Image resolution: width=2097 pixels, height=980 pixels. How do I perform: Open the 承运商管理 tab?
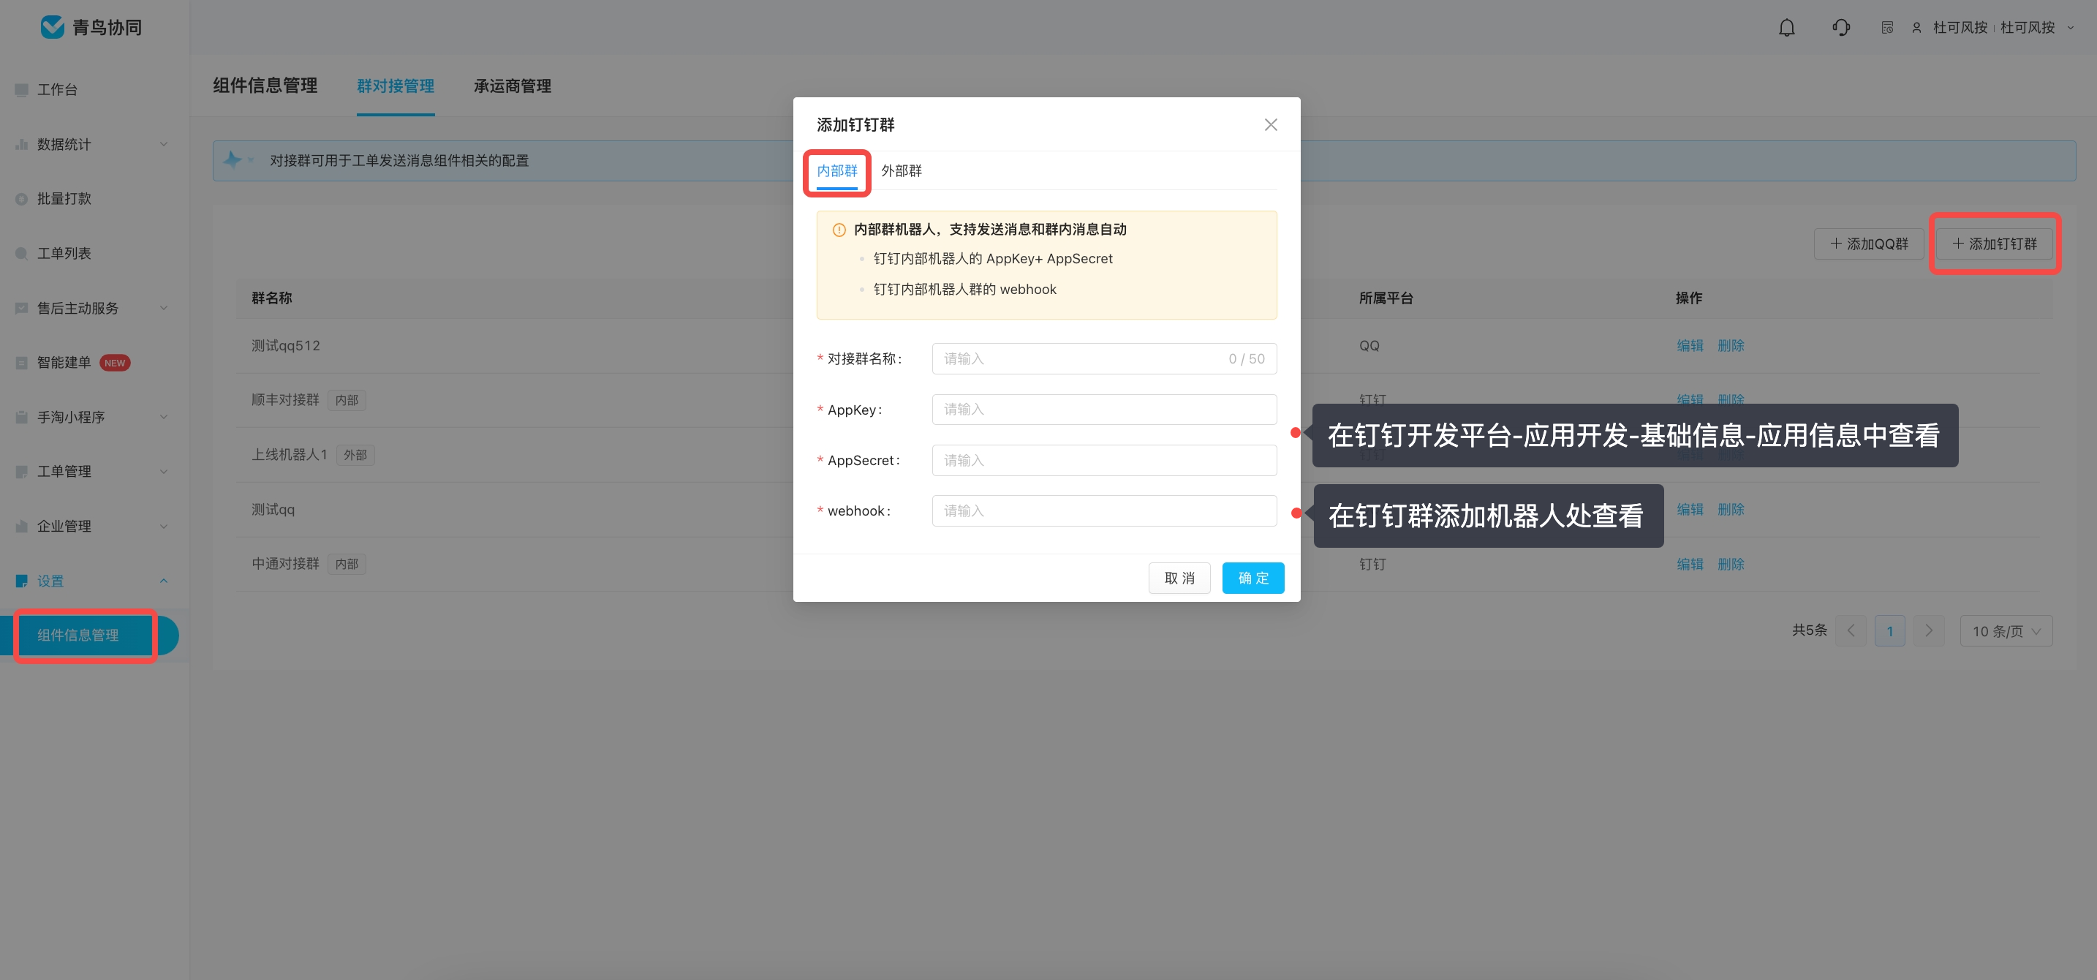click(512, 86)
